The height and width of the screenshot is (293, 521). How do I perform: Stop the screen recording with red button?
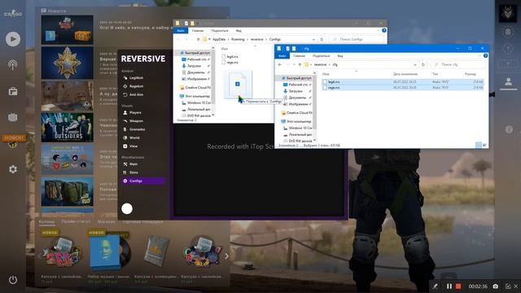point(458,286)
